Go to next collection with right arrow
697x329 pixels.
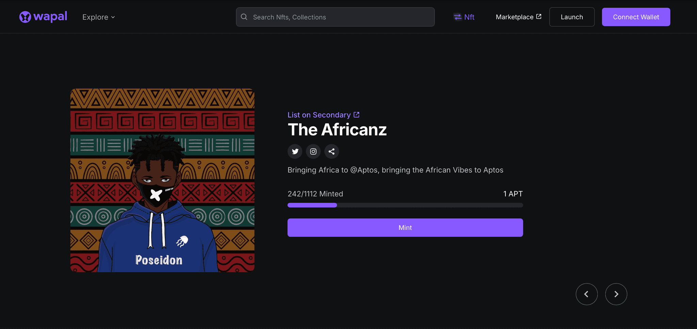[616, 294]
